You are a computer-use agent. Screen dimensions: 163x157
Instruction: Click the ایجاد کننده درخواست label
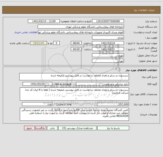click(145, 32)
